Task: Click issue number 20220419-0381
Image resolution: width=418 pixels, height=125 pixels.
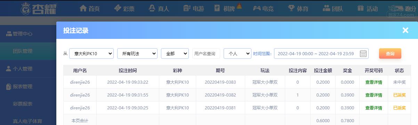Action: pos(220,108)
